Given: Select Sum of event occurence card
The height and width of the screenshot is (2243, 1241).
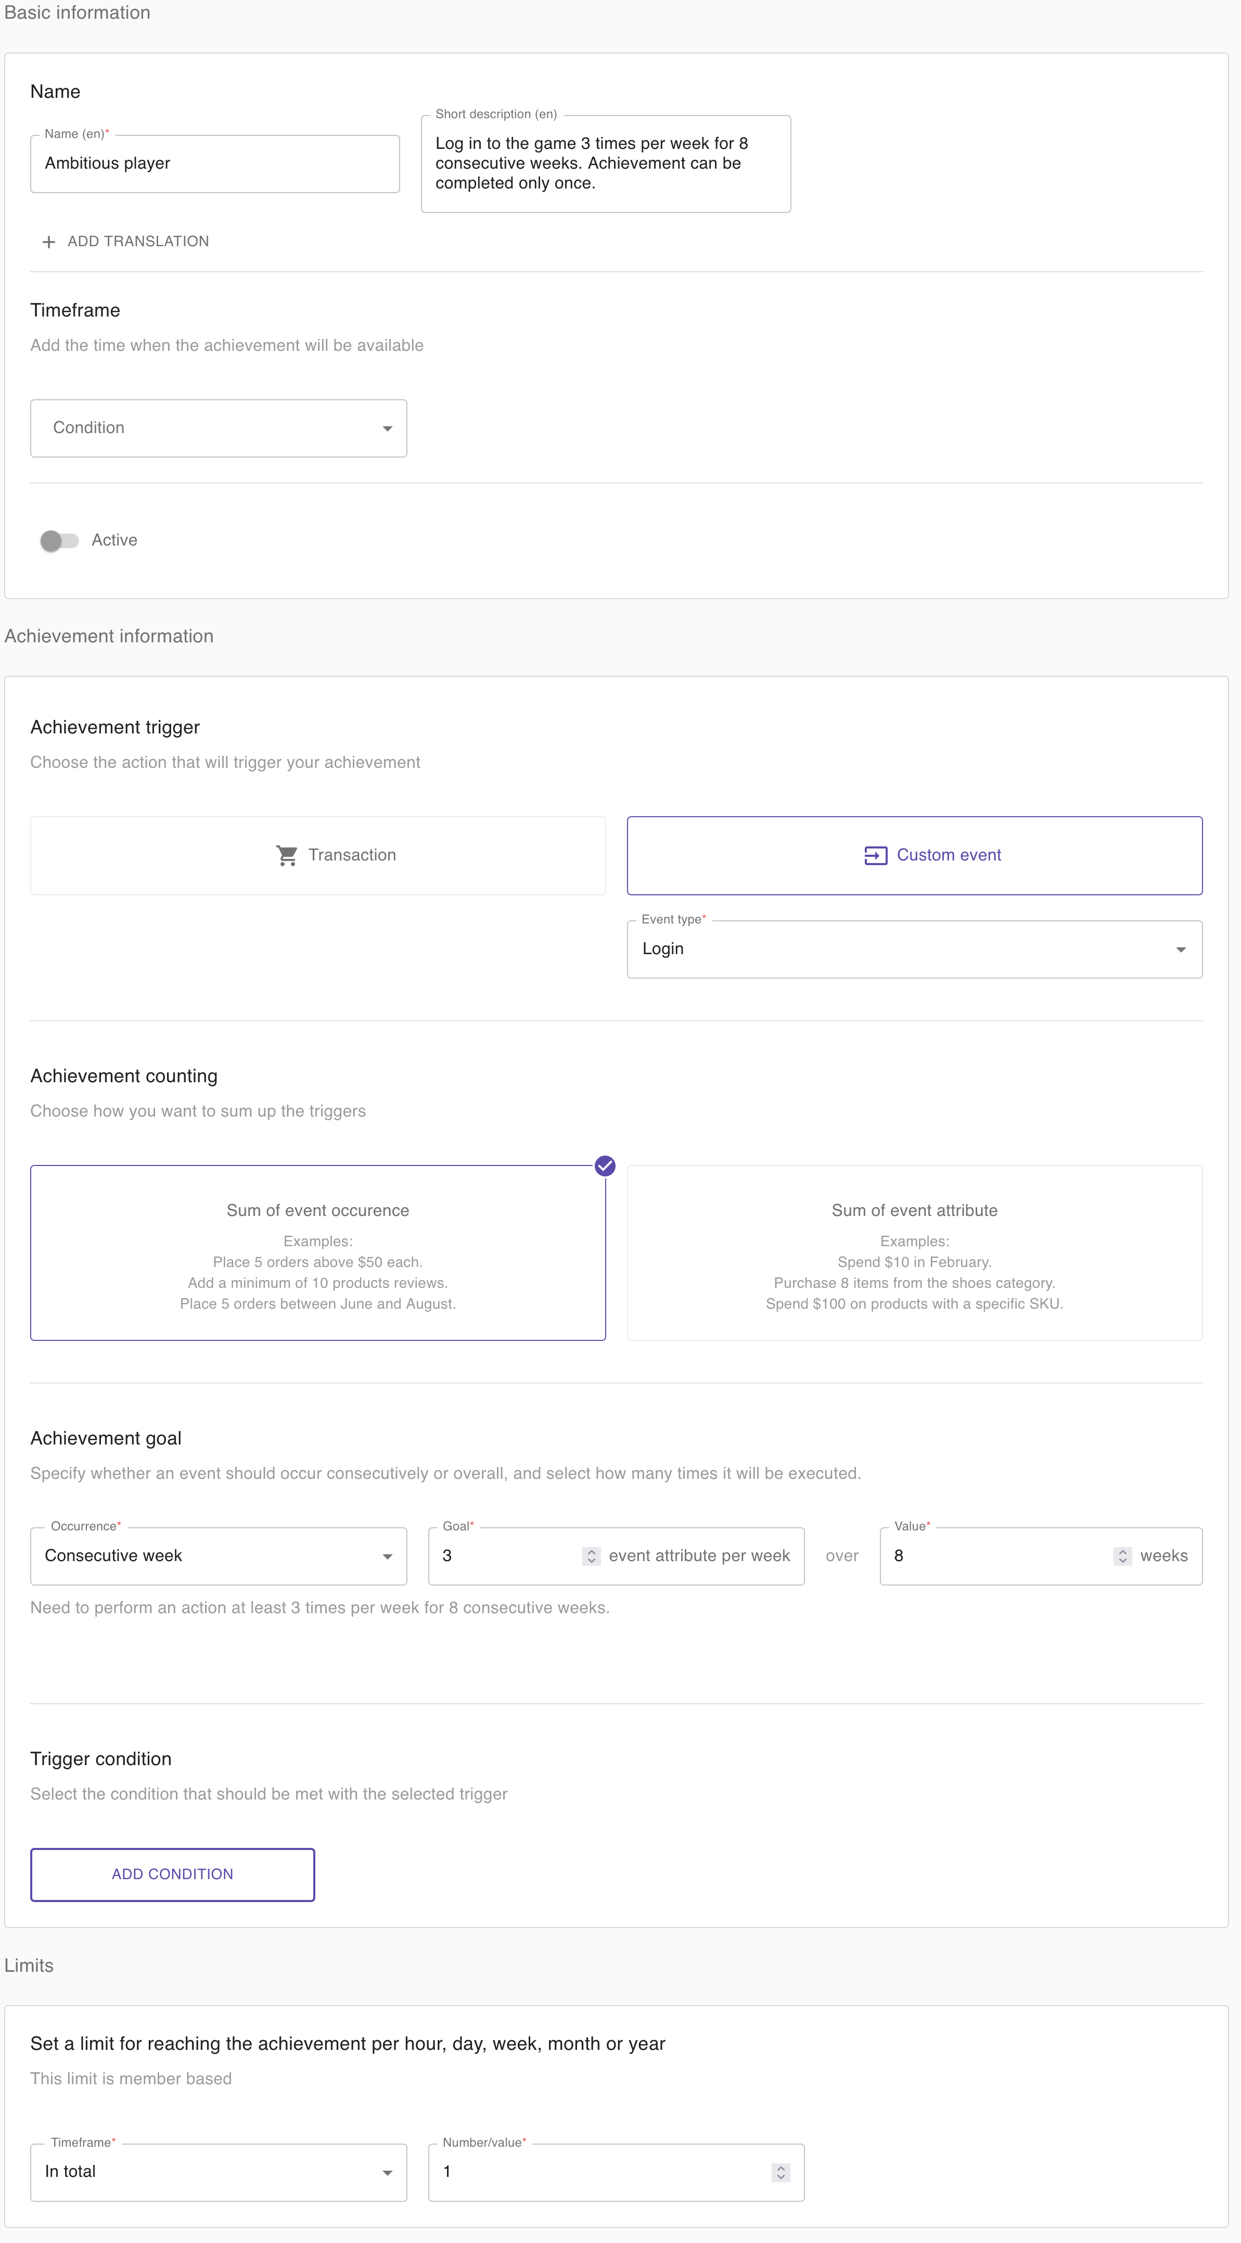Looking at the screenshot, I should tap(317, 1253).
